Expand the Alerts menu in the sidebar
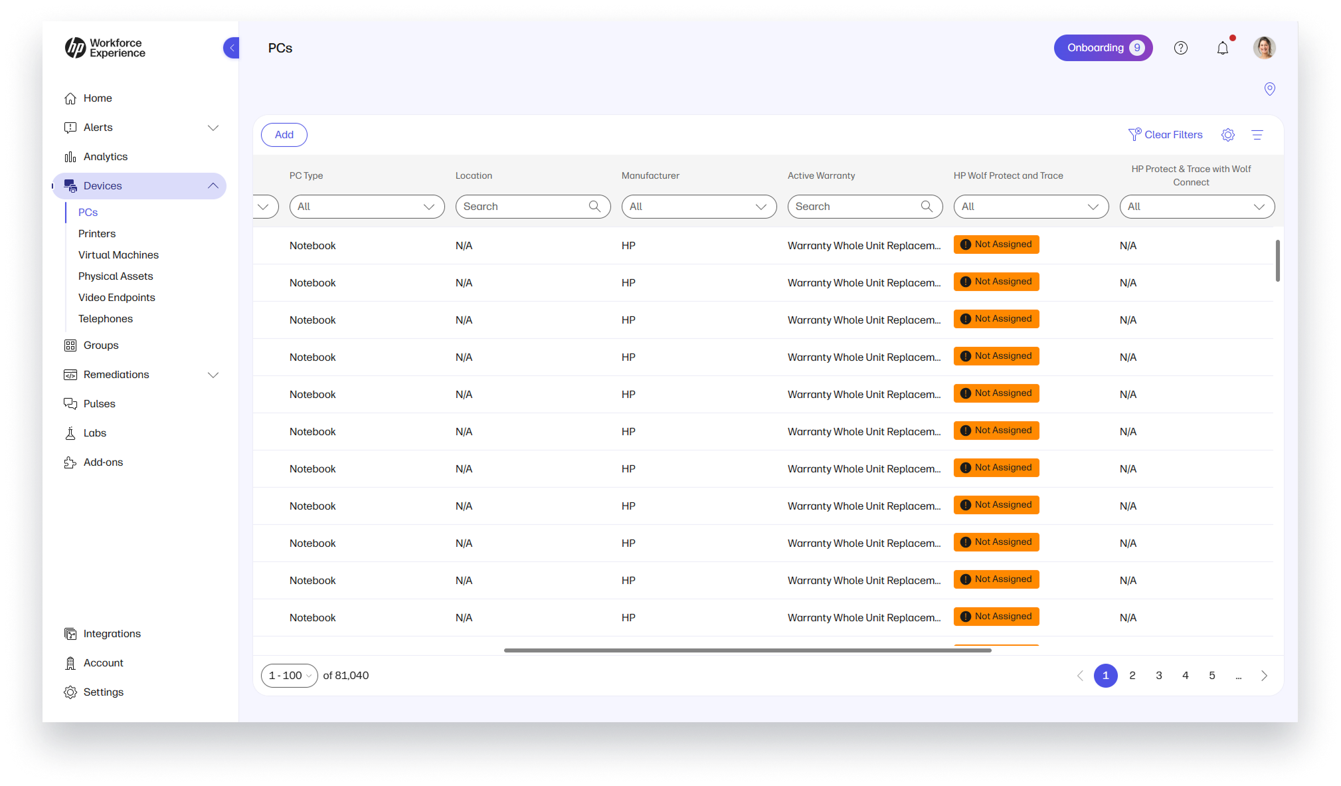The image size is (1341, 786). click(213, 127)
